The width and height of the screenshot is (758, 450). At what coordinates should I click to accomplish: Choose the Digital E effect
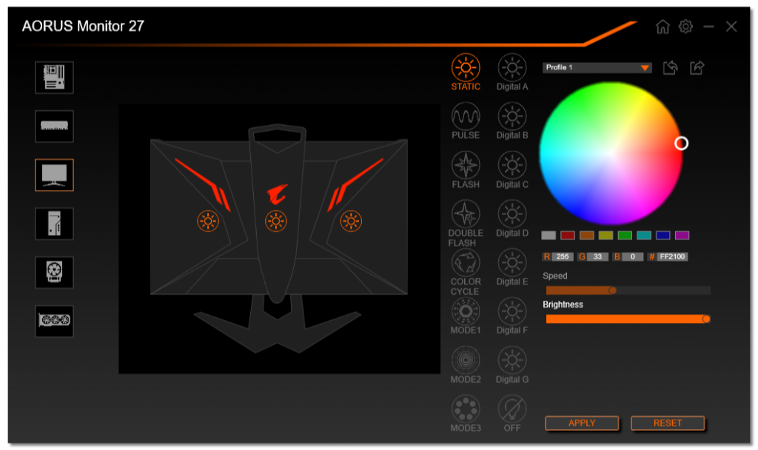[x=512, y=267]
